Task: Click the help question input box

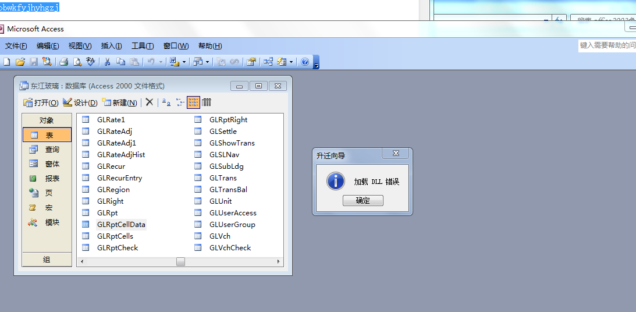Action: [x=607, y=45]
